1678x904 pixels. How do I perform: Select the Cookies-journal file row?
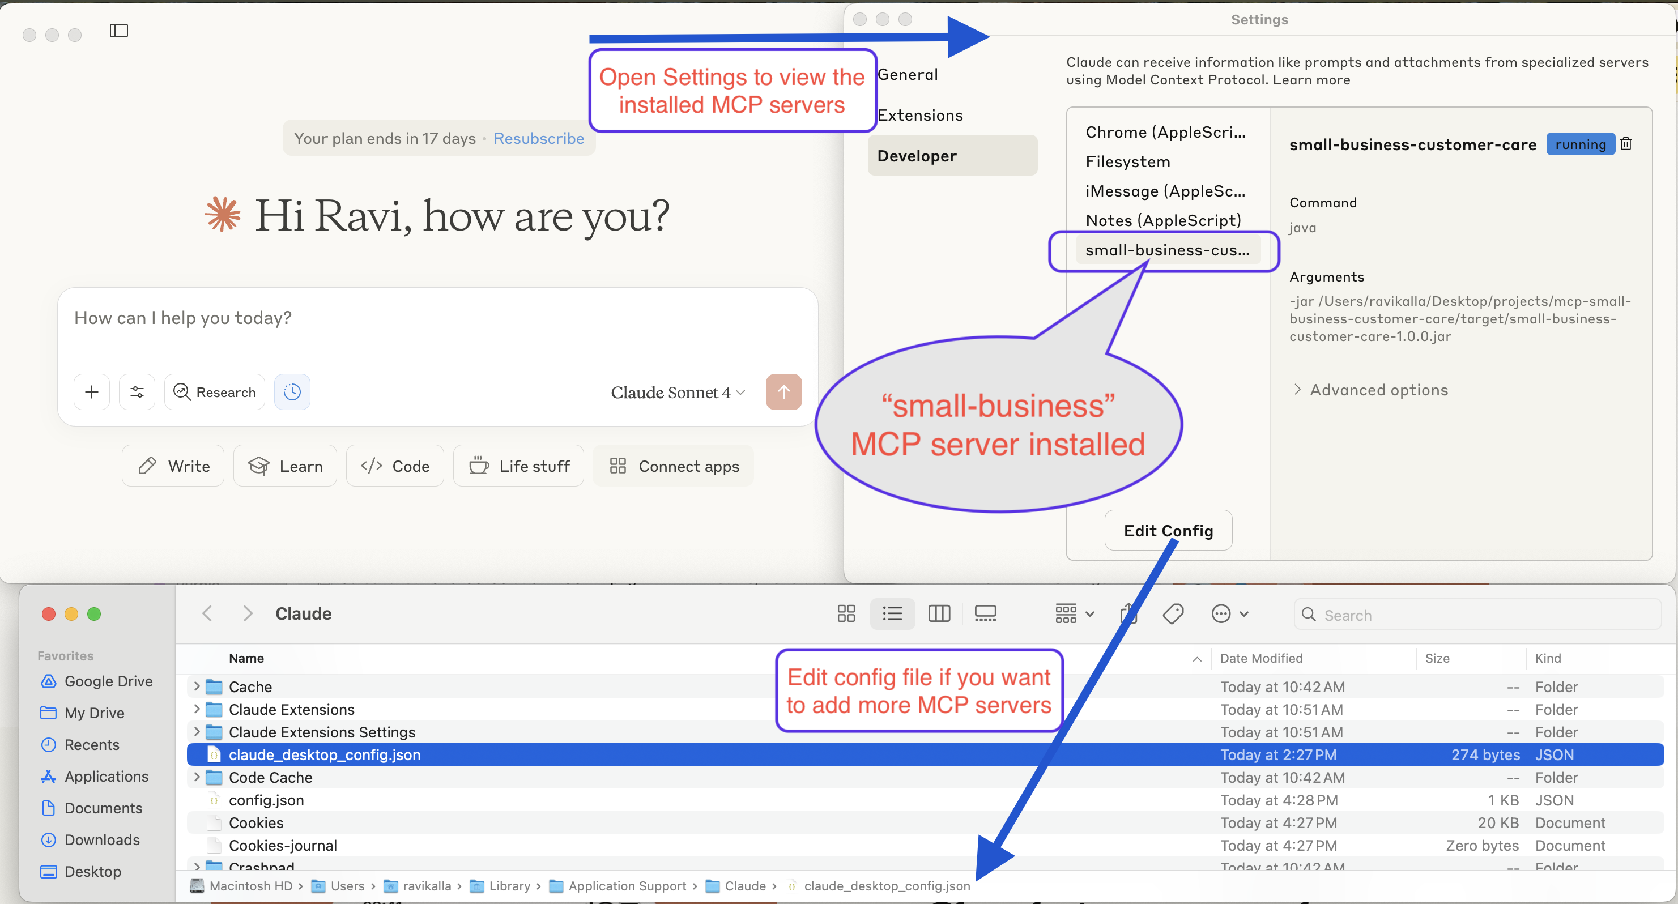[x=925, y=845]
